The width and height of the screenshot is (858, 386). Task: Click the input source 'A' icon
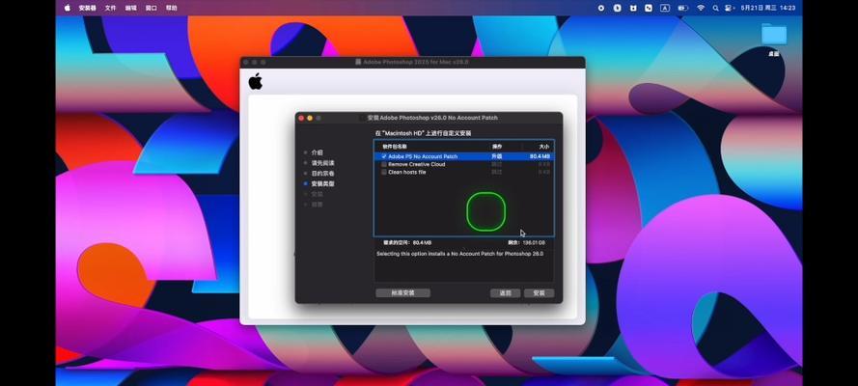664,8
